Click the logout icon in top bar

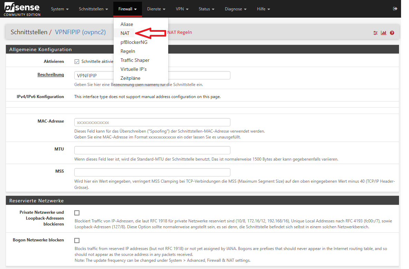[395, 9]
